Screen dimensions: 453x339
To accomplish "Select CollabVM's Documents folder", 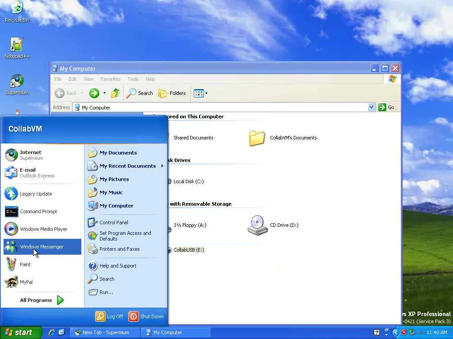I will (x=283, y=138).
